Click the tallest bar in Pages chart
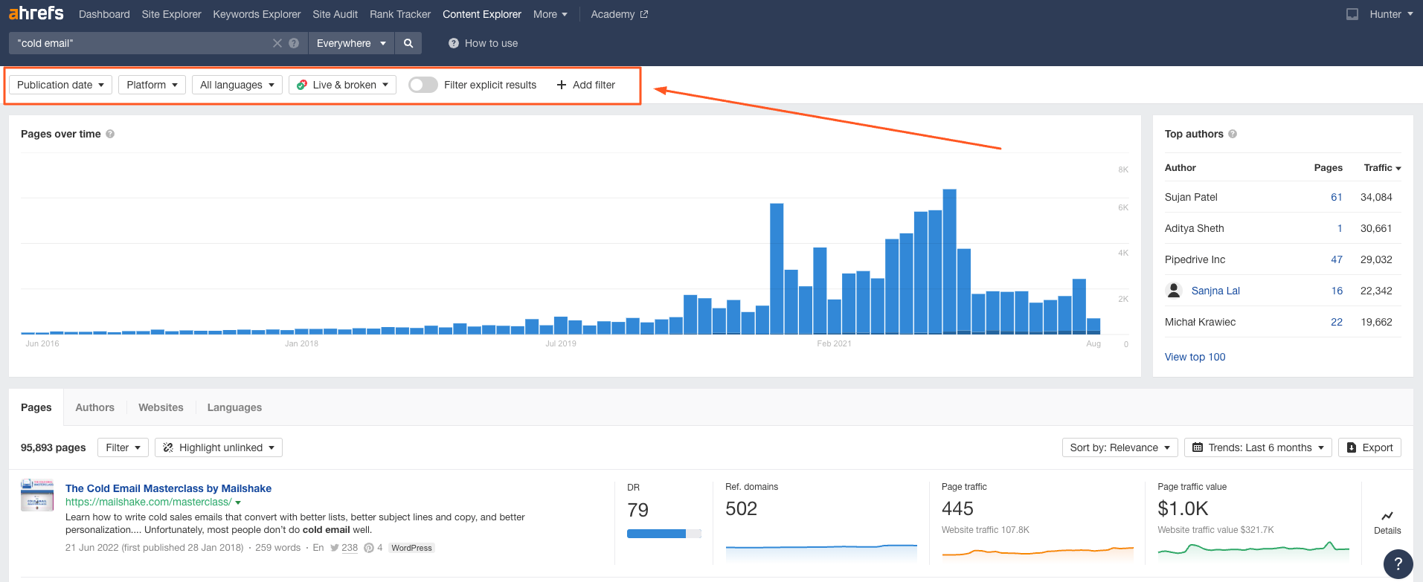 [x=949, y=262]
